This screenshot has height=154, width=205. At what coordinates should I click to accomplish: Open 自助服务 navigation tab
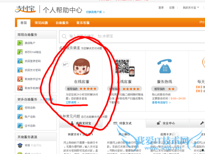62,23
